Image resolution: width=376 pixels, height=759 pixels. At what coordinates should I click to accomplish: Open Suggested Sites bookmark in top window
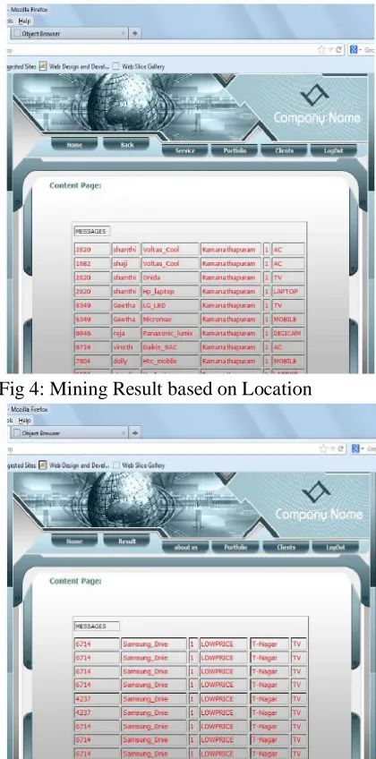tap(21, 66)
